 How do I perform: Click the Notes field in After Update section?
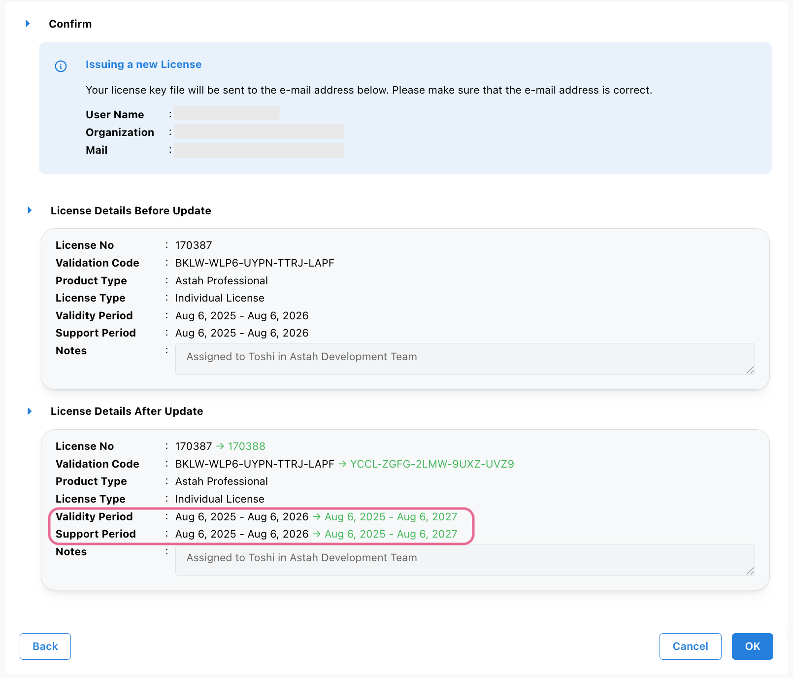465,560
